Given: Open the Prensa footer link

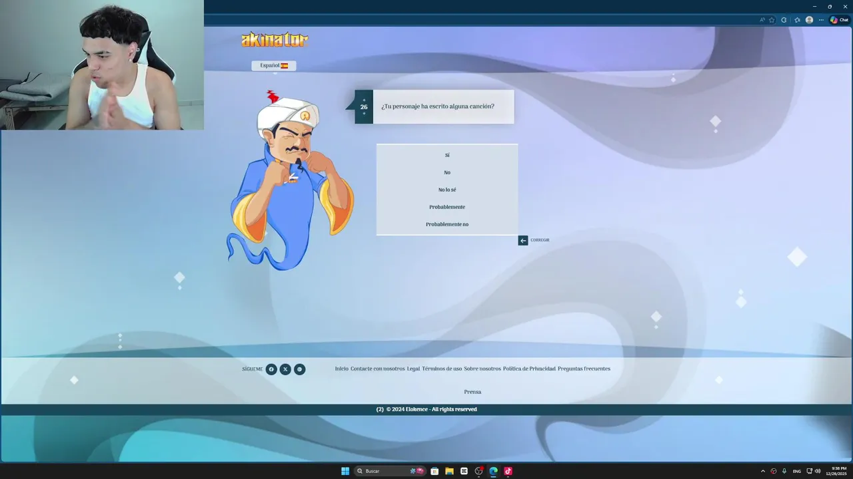Looking at the screenshot, I should click(472, 392).
